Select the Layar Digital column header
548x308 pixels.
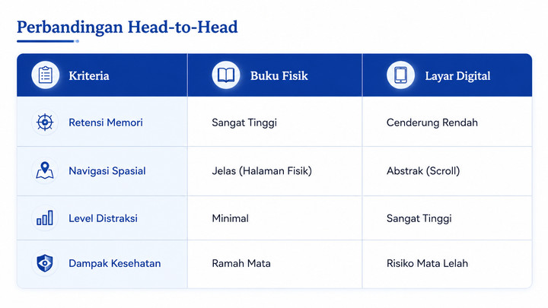(457, 76)
